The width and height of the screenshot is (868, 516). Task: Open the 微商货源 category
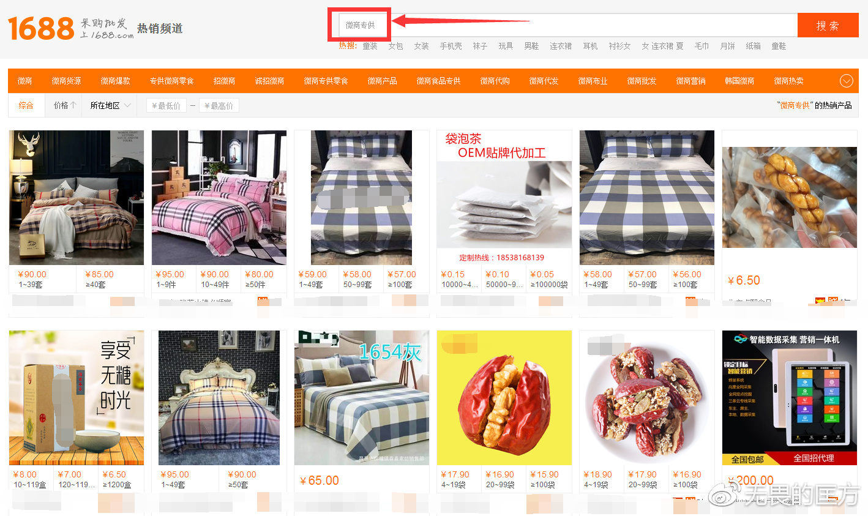point(67,80)
